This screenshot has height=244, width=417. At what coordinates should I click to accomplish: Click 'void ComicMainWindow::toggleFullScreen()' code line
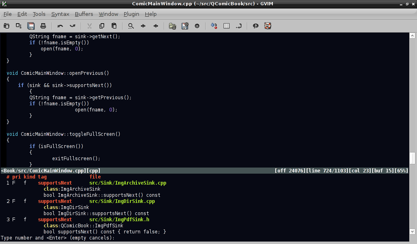[63, 134]
